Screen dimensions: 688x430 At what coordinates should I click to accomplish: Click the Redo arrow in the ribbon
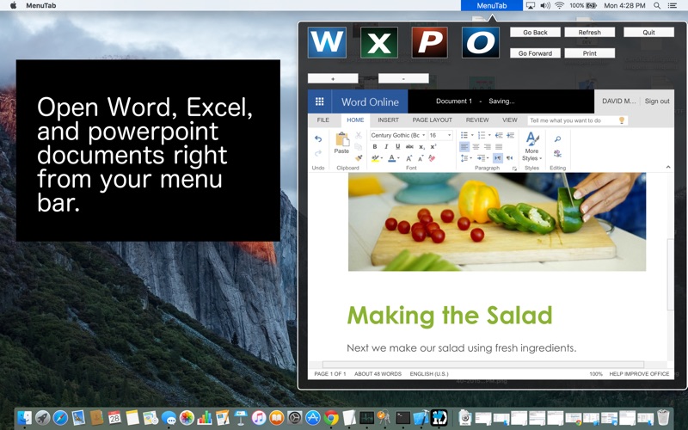click(x=318, y=153)
